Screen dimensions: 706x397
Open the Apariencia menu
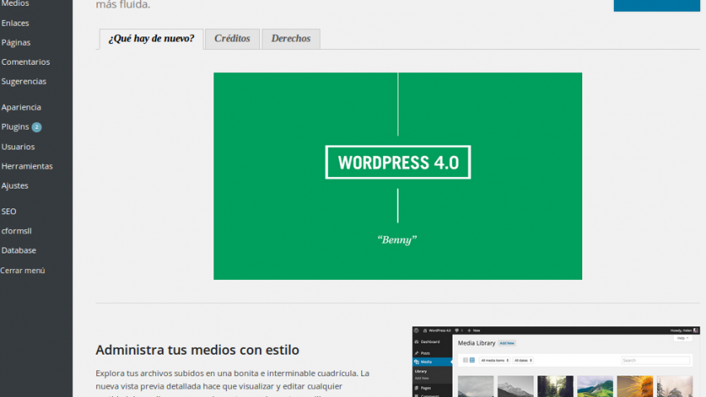tap(22, 107)
